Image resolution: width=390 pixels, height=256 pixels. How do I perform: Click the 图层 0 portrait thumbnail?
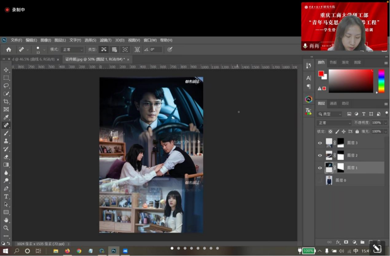[329, 180]
